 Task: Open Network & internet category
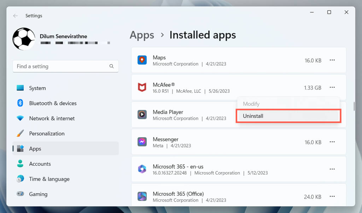click(x=65, y=118)
